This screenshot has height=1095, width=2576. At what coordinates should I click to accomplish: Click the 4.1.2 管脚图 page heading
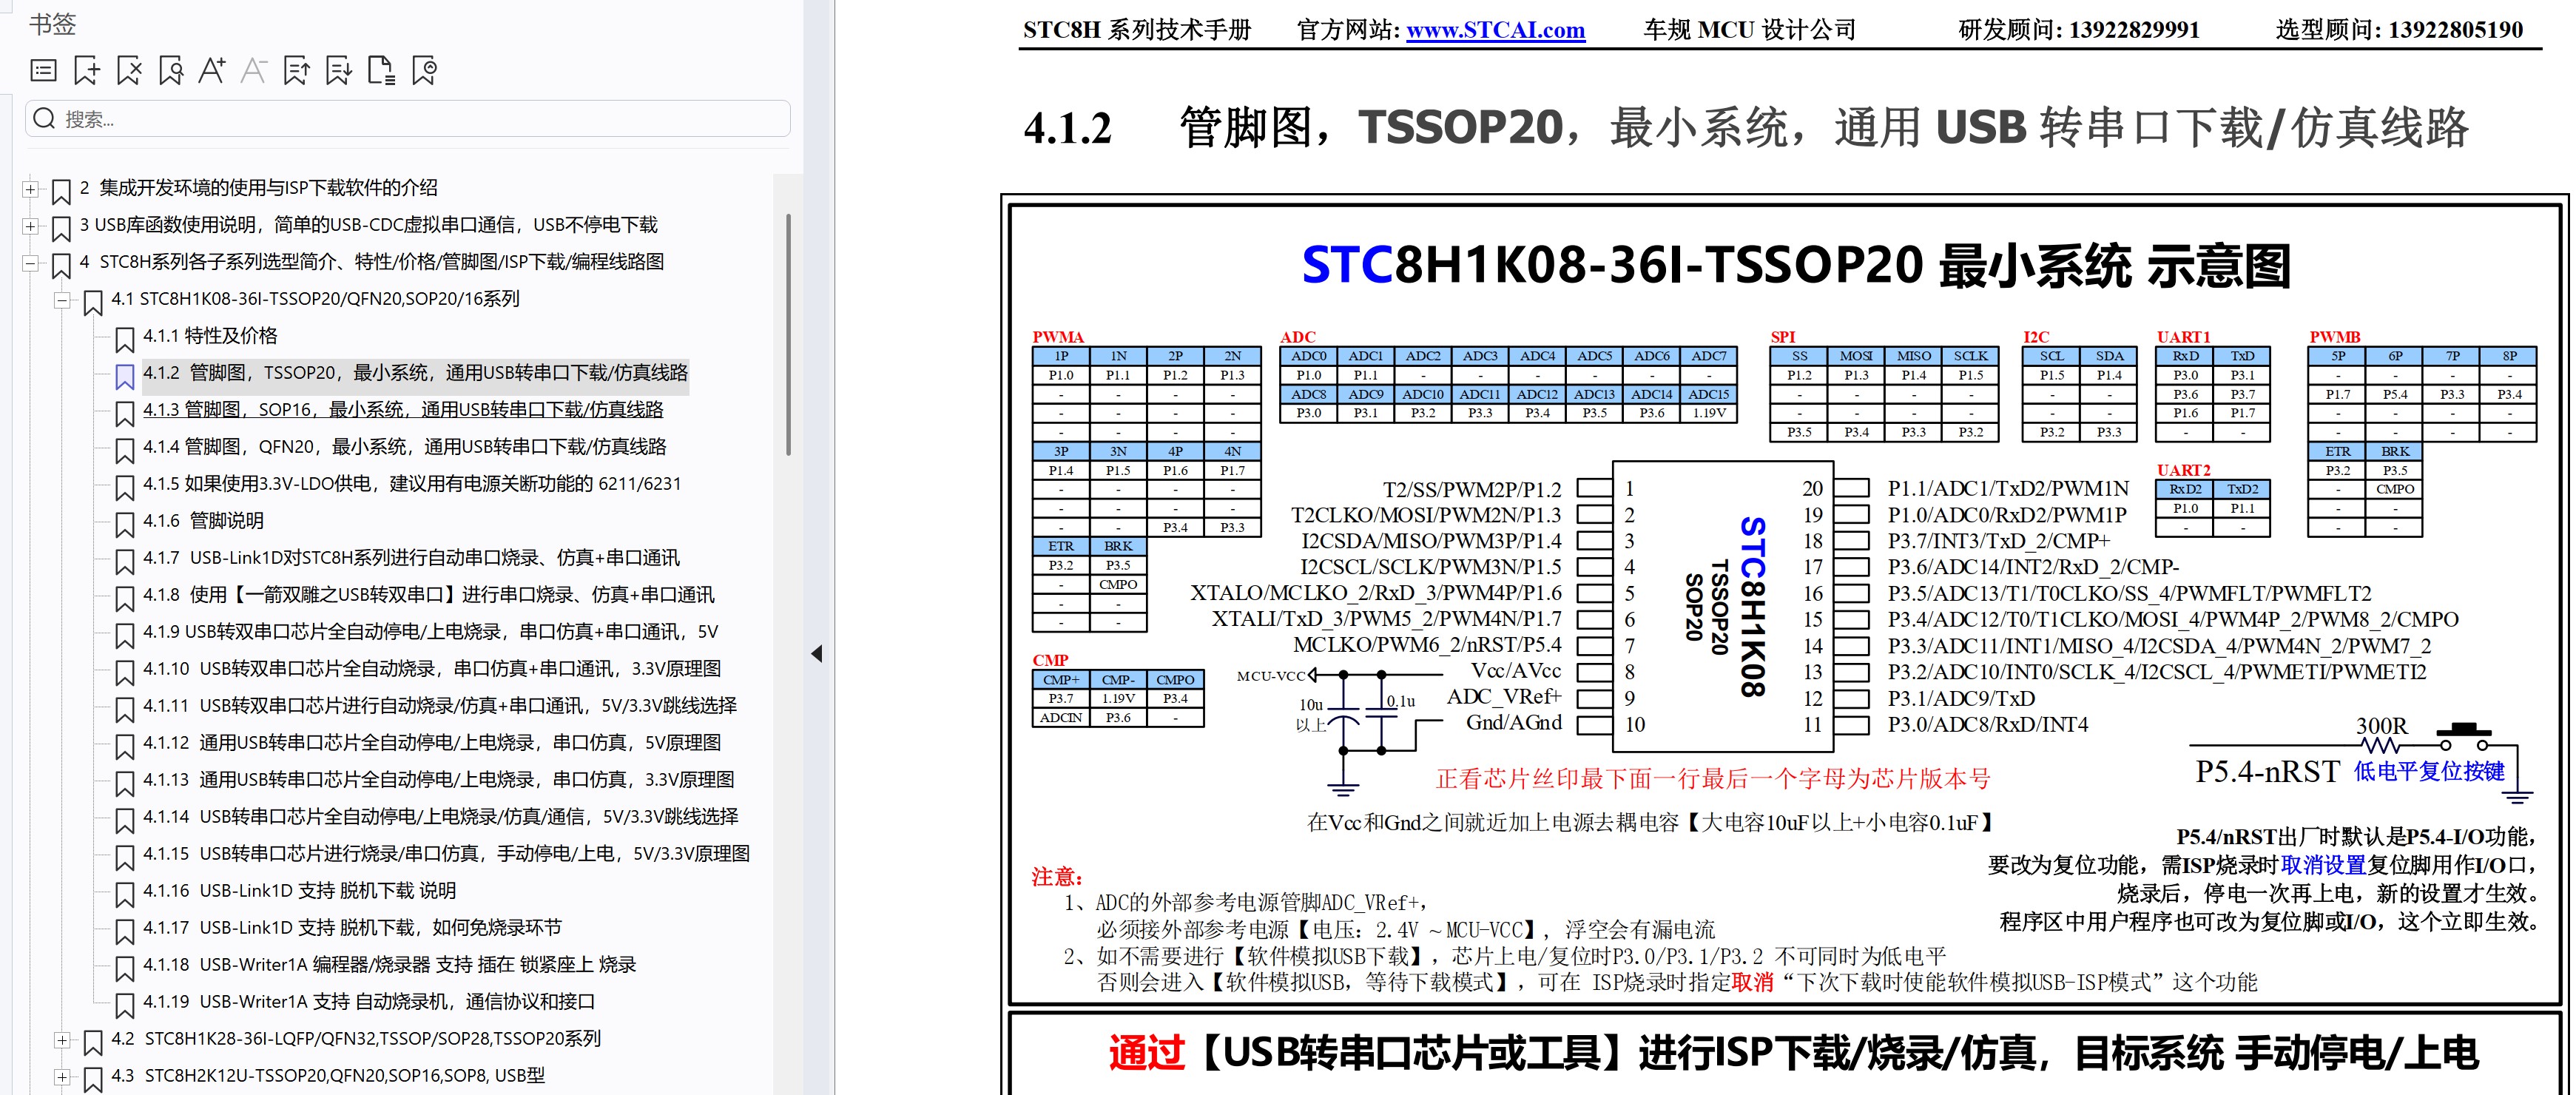1746,128
